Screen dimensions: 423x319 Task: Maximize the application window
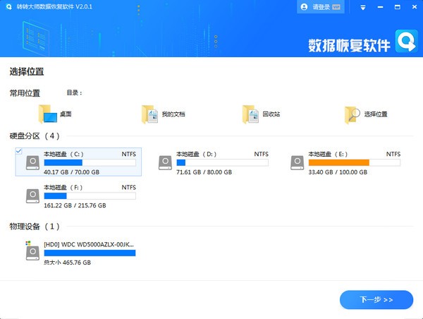coord(396,7)
